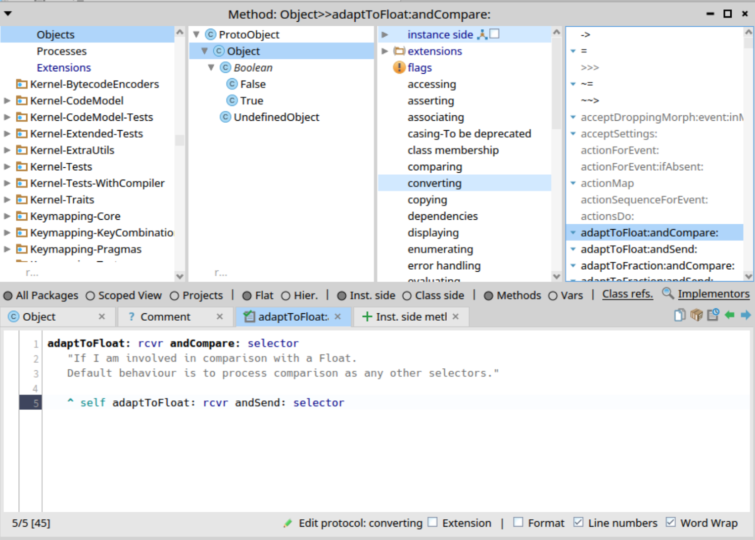Image resolution: width=755 pixels, height=540 pixels.
Task: Toggle the Line numbers checkbox
Action: pyautogui.click(x=578, y=522)
